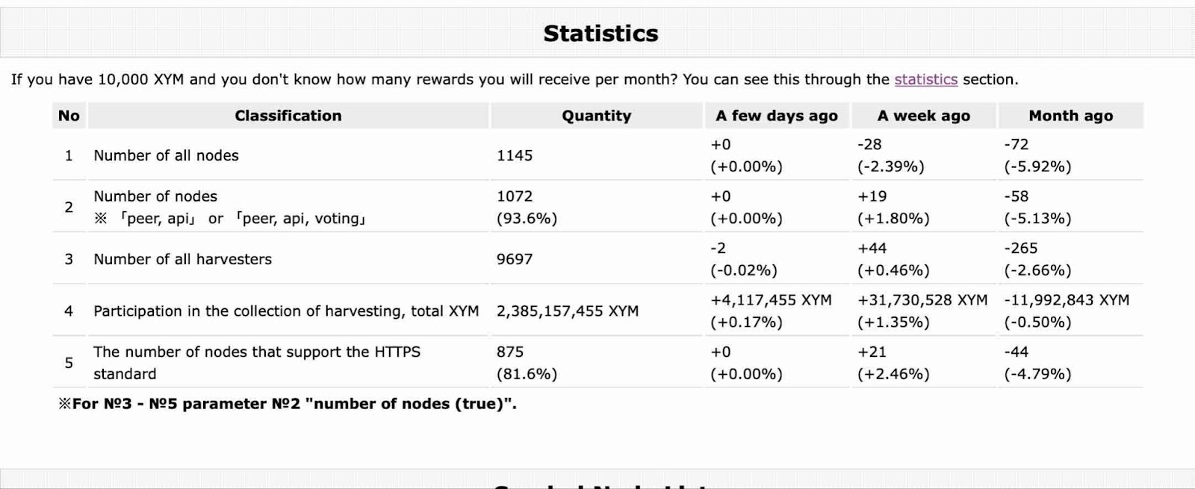Click the -11,992,843 XYM month change
This screenshot has height=489, width=1195.
(1067, 300)
